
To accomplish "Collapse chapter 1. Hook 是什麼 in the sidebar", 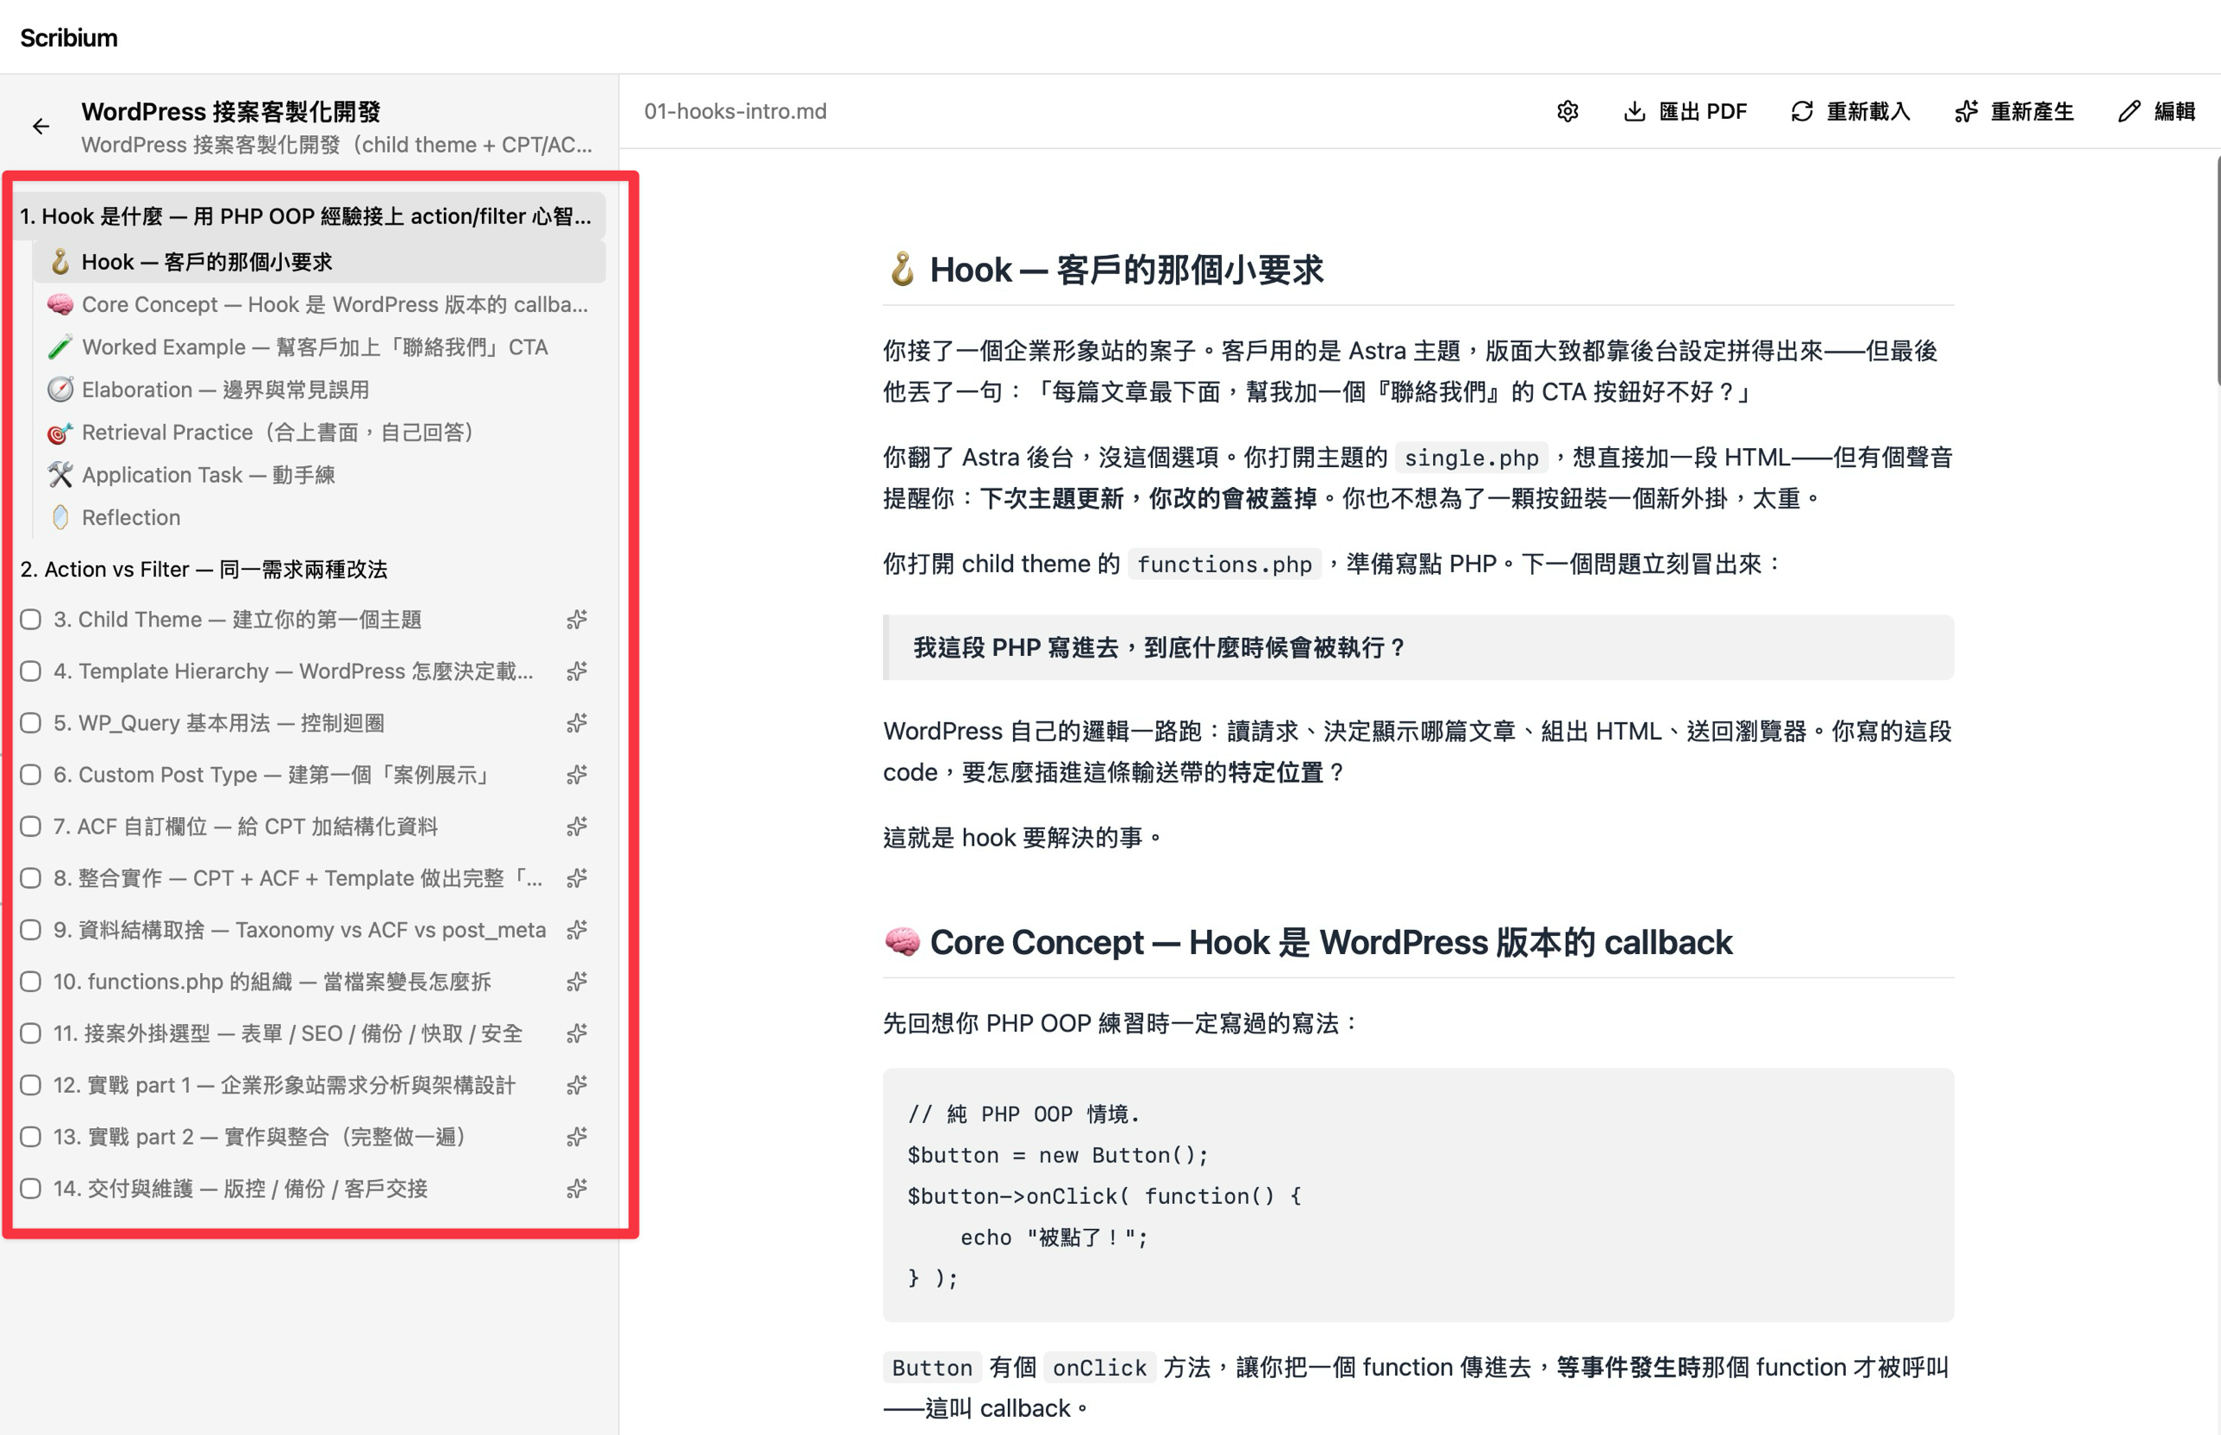I will pos(310,216).
